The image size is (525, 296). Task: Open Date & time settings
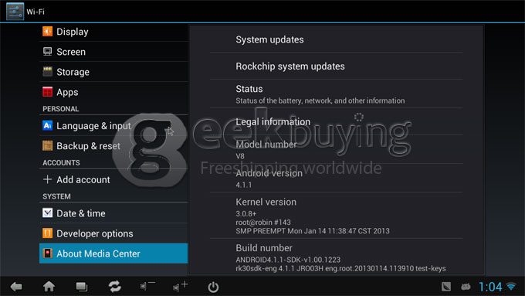(113, 213)
